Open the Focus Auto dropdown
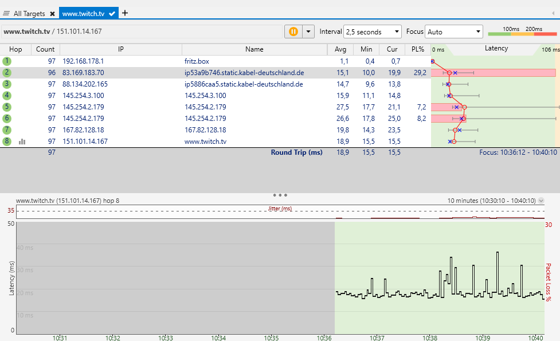The width and height of the screenshot is (560, 341). click(454, 32)
